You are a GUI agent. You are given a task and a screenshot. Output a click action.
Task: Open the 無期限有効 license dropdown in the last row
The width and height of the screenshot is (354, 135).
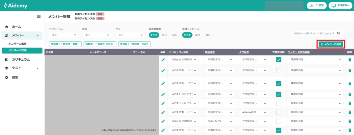[x=316, y=130]
